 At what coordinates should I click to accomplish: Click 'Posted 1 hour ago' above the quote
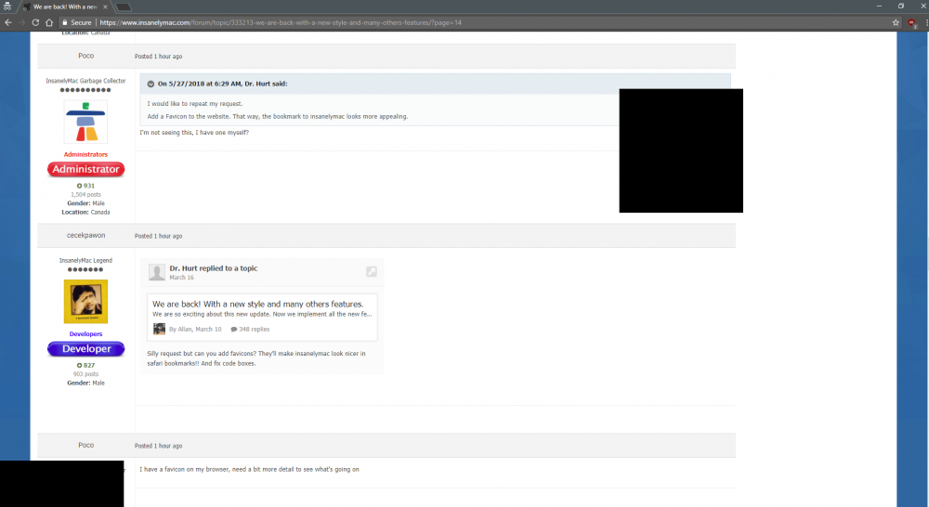(x=158, y=57)
